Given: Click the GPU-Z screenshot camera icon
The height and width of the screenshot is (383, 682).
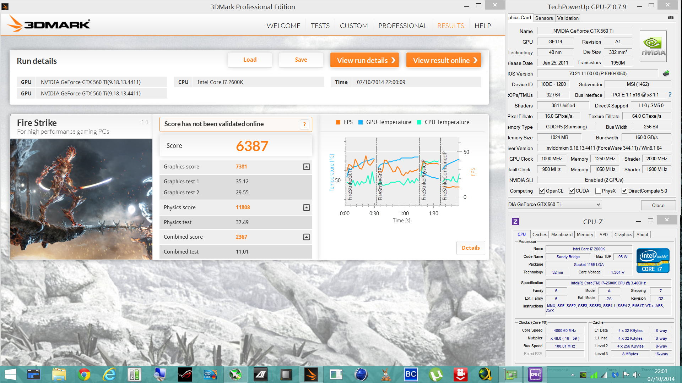Looking at the screenshot, I should pos(670,18).
